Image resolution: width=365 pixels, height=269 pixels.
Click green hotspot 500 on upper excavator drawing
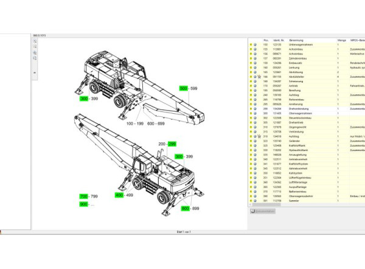click(x=183, y=88)
